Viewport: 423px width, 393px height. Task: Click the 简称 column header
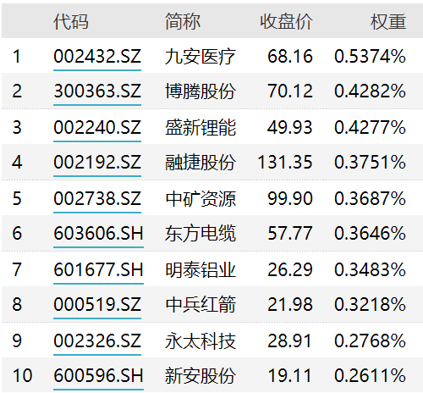[183, 21]
